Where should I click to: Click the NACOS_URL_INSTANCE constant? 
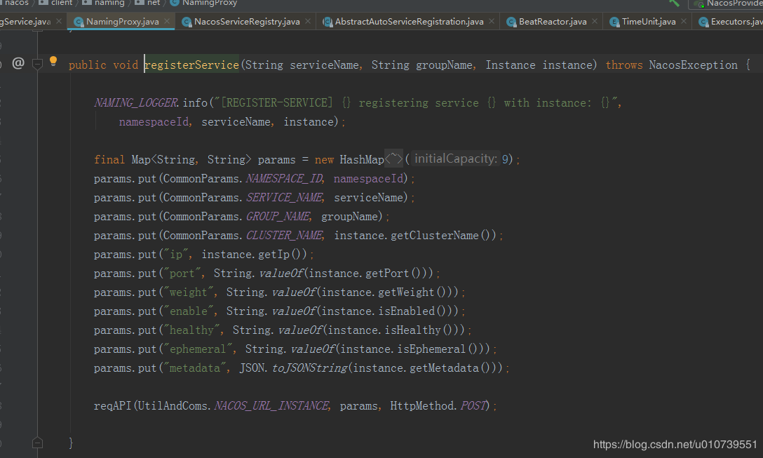(x=272, y=406)
